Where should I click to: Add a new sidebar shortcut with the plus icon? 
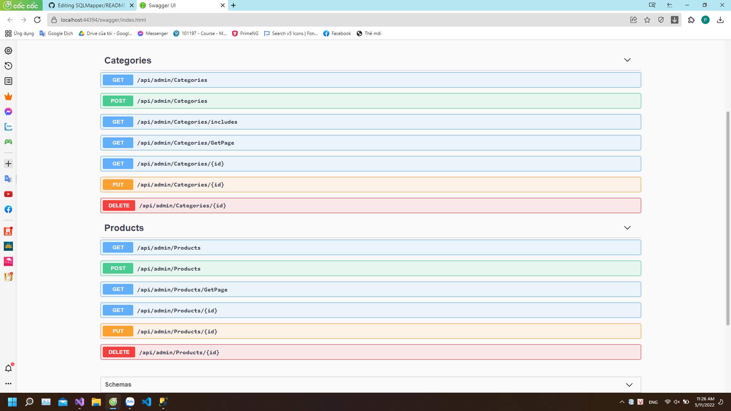tap(8, 164)
